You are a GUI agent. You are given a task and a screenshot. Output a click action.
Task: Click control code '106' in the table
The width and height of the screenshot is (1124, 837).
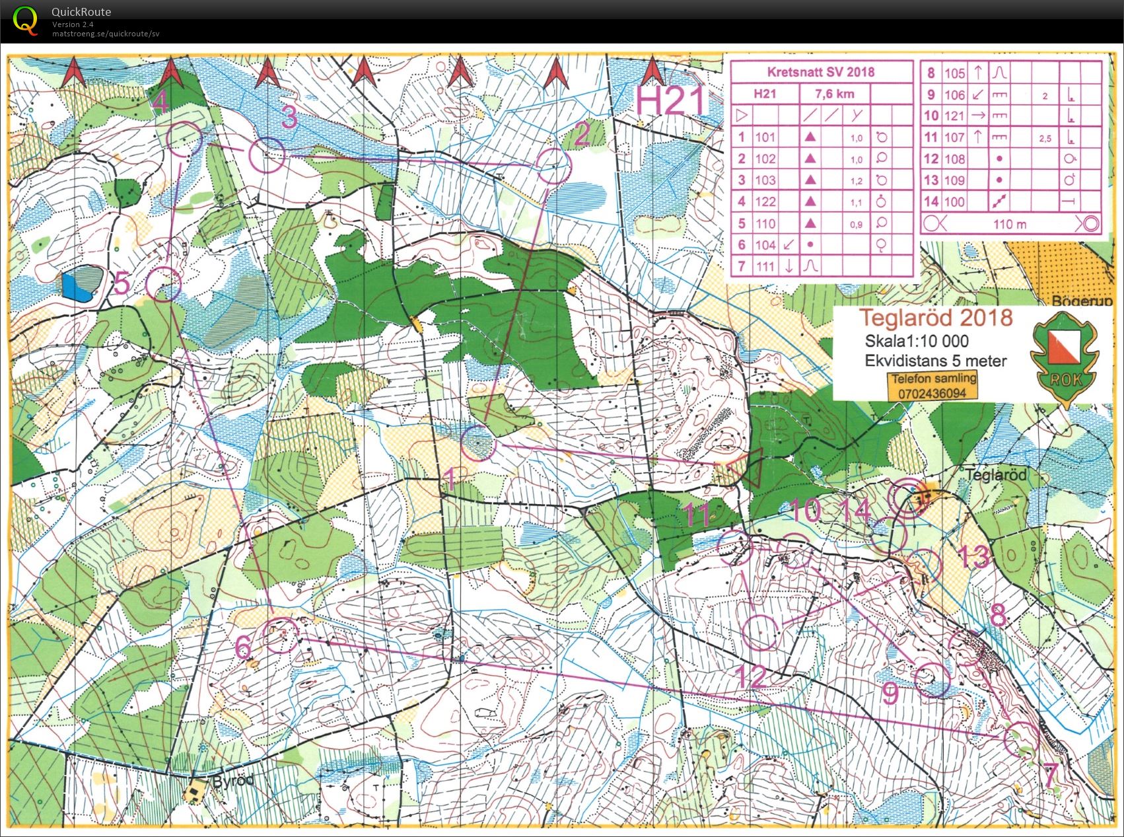pyautogui.click(x=954, y=95)
